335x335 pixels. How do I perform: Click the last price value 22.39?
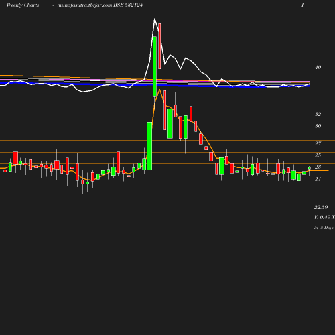tap(321, 207)
